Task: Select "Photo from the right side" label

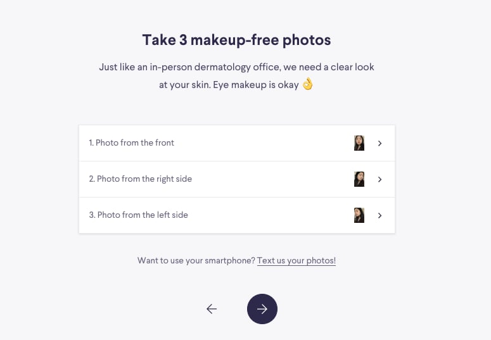Action: point(144,179)
